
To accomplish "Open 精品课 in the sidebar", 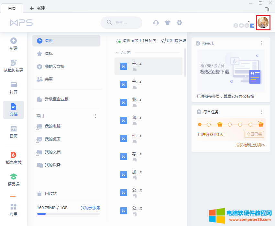I will (x=14, y=180).
